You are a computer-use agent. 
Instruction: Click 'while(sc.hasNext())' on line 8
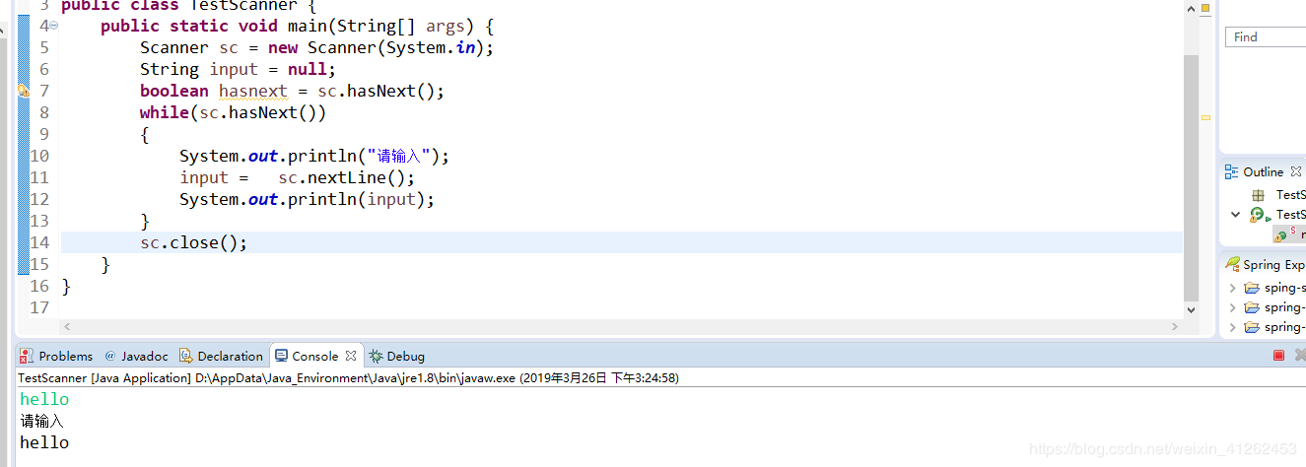point(233,112)
